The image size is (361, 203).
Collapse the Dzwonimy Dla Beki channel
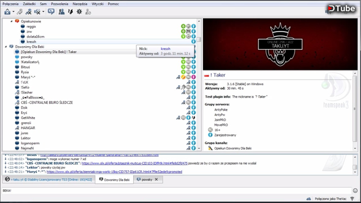6,46
